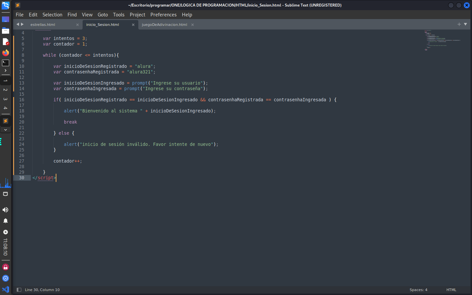Click 'contador++' on line 27
The image size is (472, 295).
pos(67,161)
